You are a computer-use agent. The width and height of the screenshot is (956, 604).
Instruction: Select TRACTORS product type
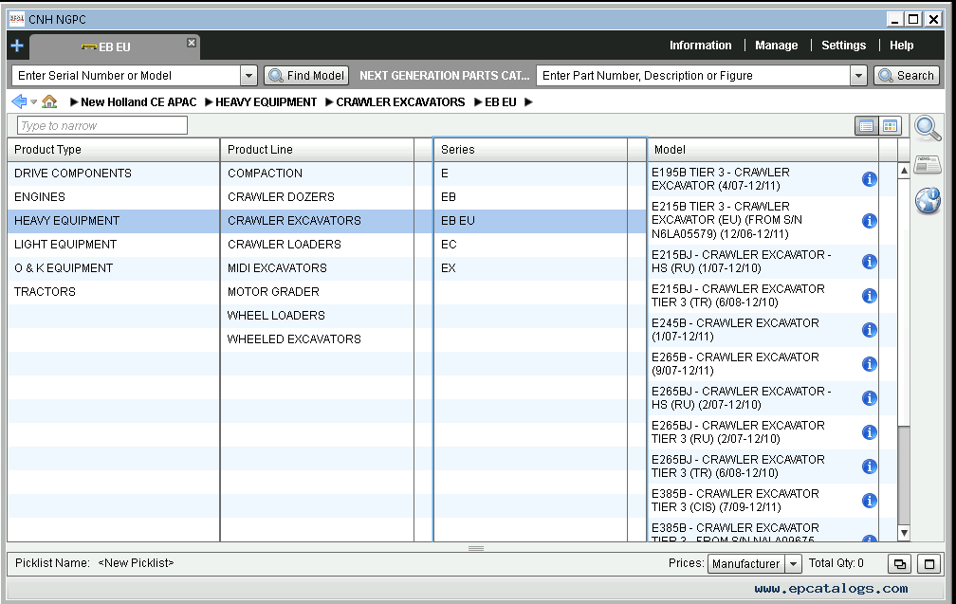[x=114, y=292]
